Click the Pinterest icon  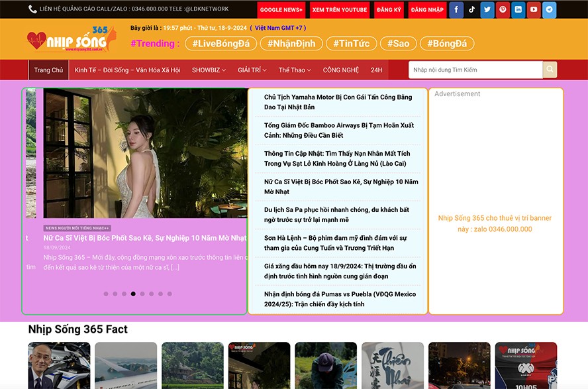click(503, 10)
